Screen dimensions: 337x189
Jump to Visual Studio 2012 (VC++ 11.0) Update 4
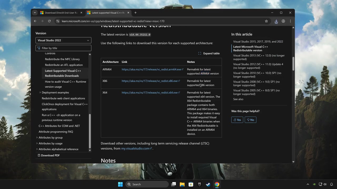[x=258, y=66]
